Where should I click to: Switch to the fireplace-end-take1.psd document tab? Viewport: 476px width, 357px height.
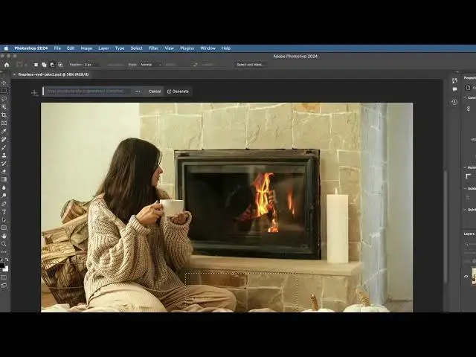[x=54, y=74]
